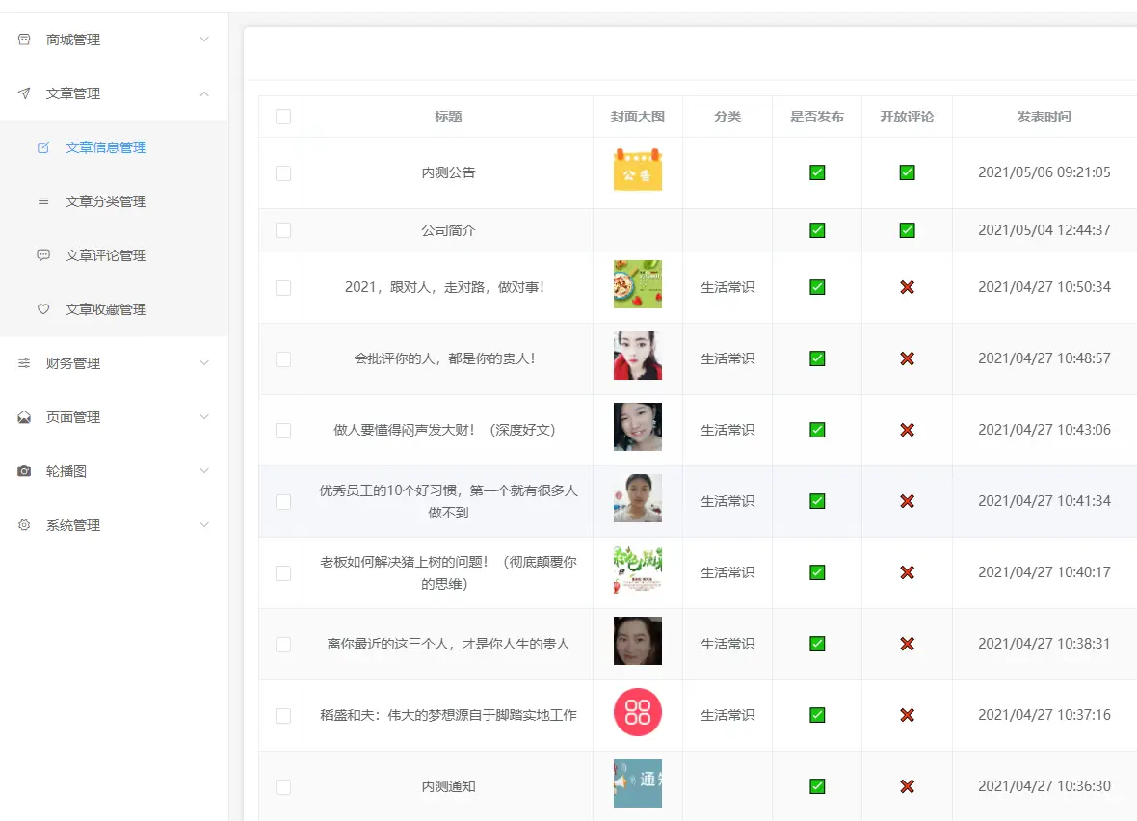Tick the select-all checkbox in table header
The image size is (1137, 821).
coord(282,117)
